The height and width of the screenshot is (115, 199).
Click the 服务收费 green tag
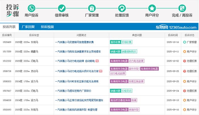tap(115, 42)
